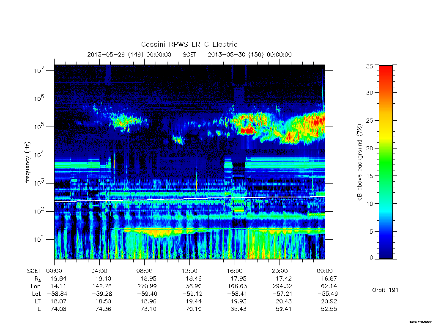The image size is (433, 324).
Task: Click the '08:00' time axis label
Action: [x=145, y=271]
